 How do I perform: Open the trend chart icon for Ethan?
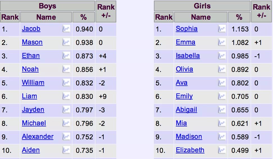coord(66,56)
